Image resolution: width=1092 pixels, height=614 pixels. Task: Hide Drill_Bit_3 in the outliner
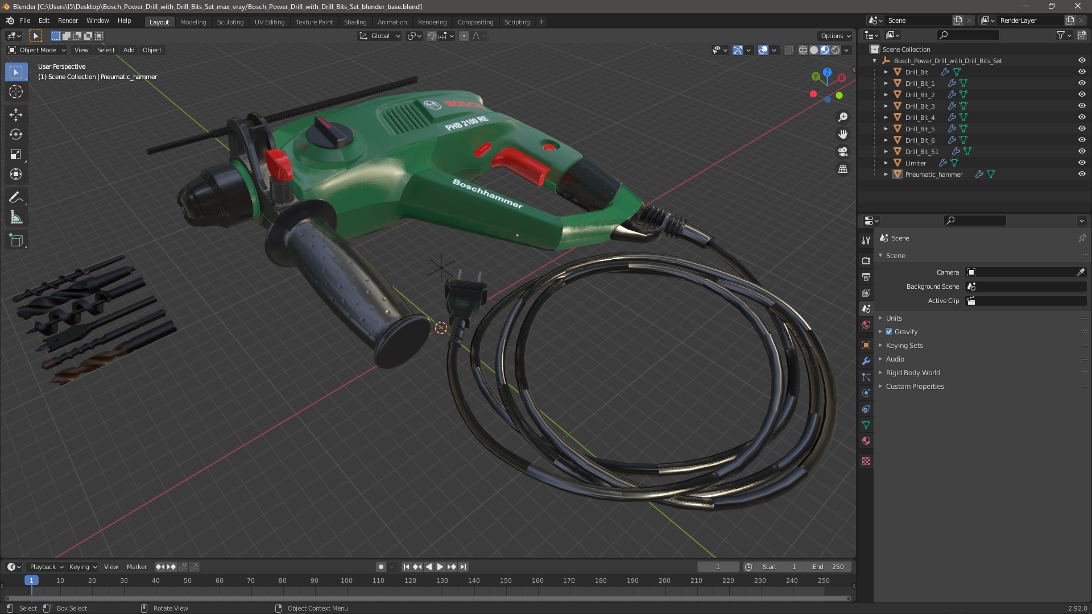1082,106
